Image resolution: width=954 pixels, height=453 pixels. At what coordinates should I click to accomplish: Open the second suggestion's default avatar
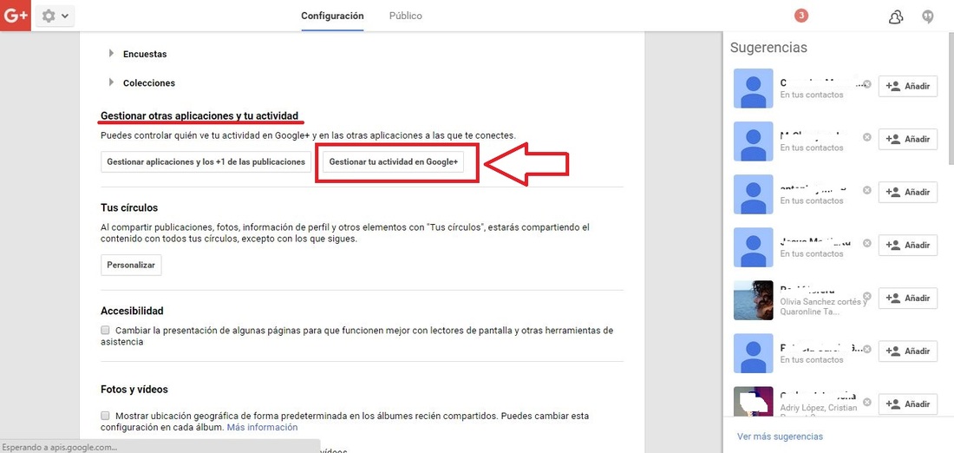(753, 141)
